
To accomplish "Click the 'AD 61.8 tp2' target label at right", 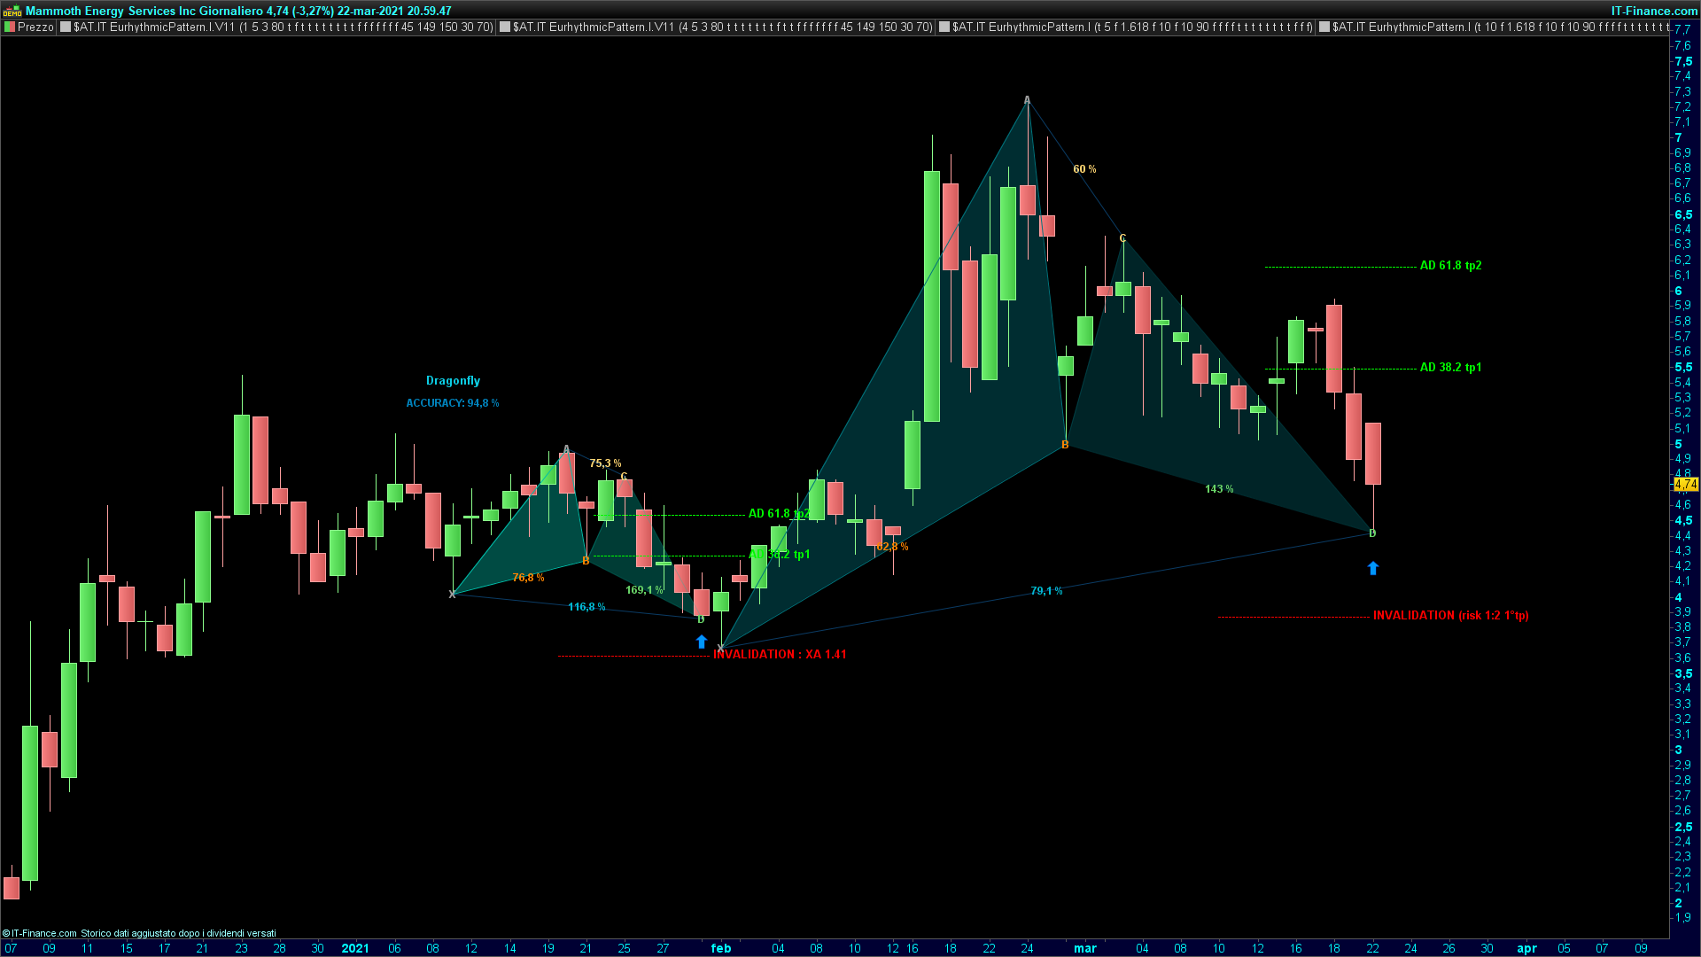I will 1450,265.
